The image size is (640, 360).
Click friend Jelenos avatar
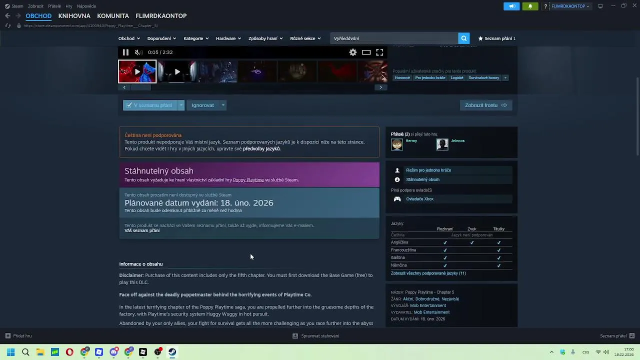click(x=442, y=144)
